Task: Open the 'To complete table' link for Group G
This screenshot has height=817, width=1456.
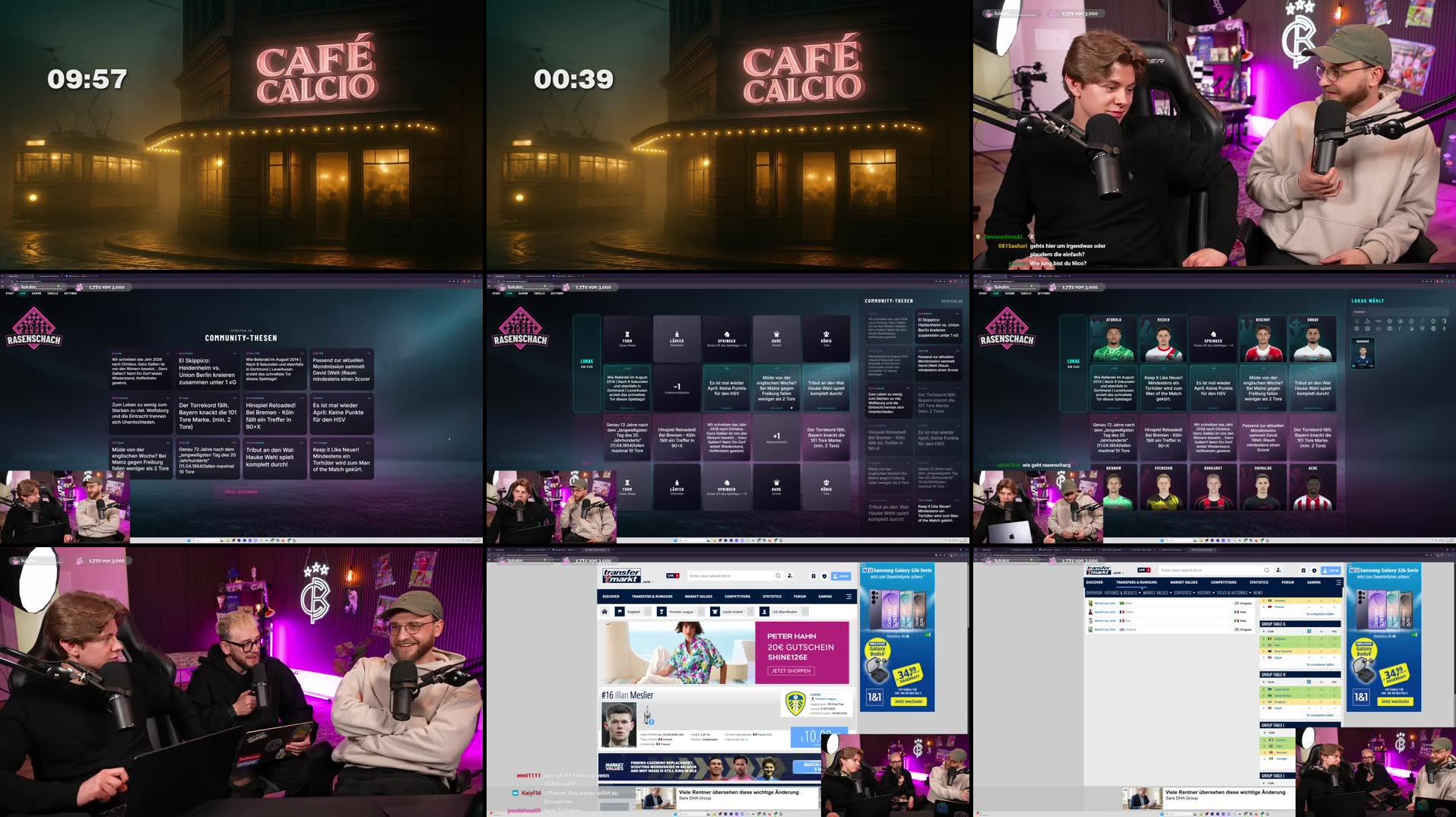Action: [x=1319, y=664]
